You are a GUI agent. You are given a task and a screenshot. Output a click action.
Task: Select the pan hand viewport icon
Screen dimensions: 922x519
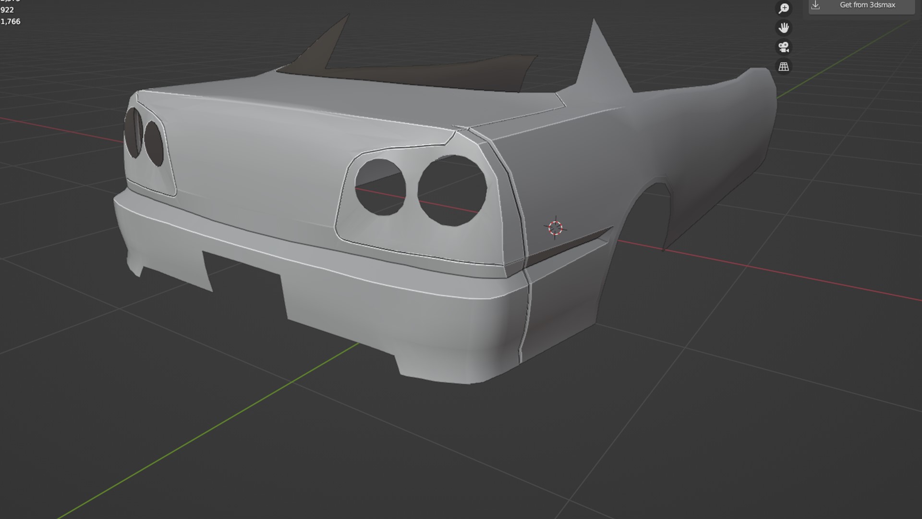[784, 28]
